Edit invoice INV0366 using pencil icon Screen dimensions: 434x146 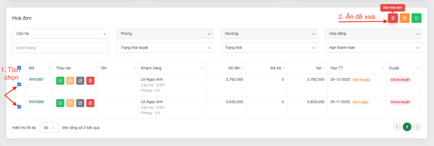point(80,103)
